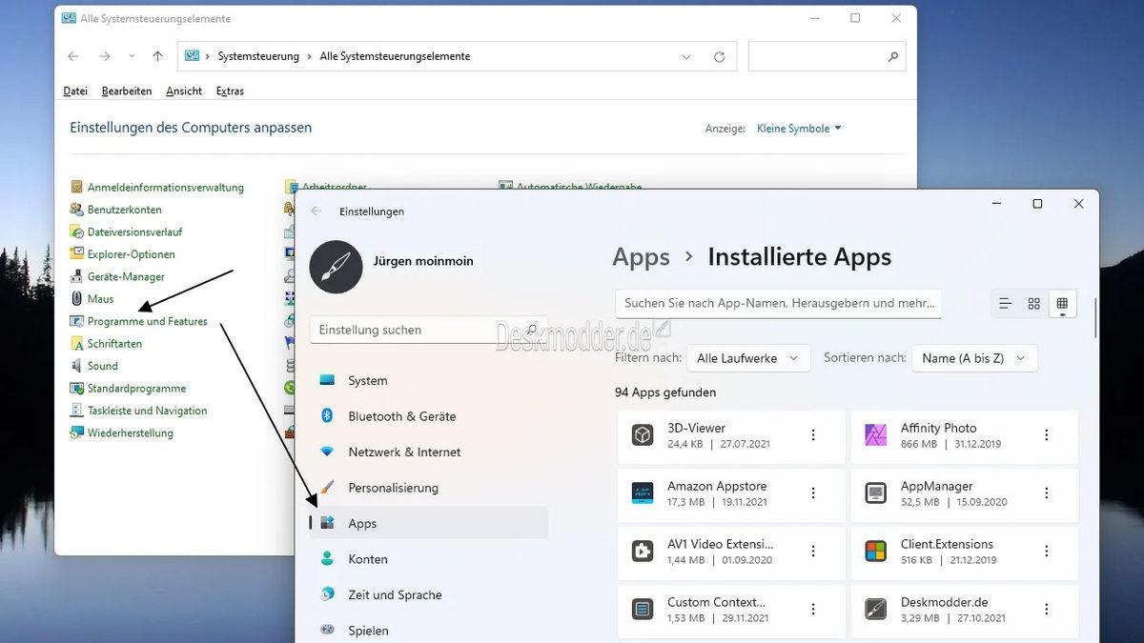The height and width of the screenshot is (643, 1144).
Task: Open Geräte-Manager from the Control Panel list
Action: [124, 276]
